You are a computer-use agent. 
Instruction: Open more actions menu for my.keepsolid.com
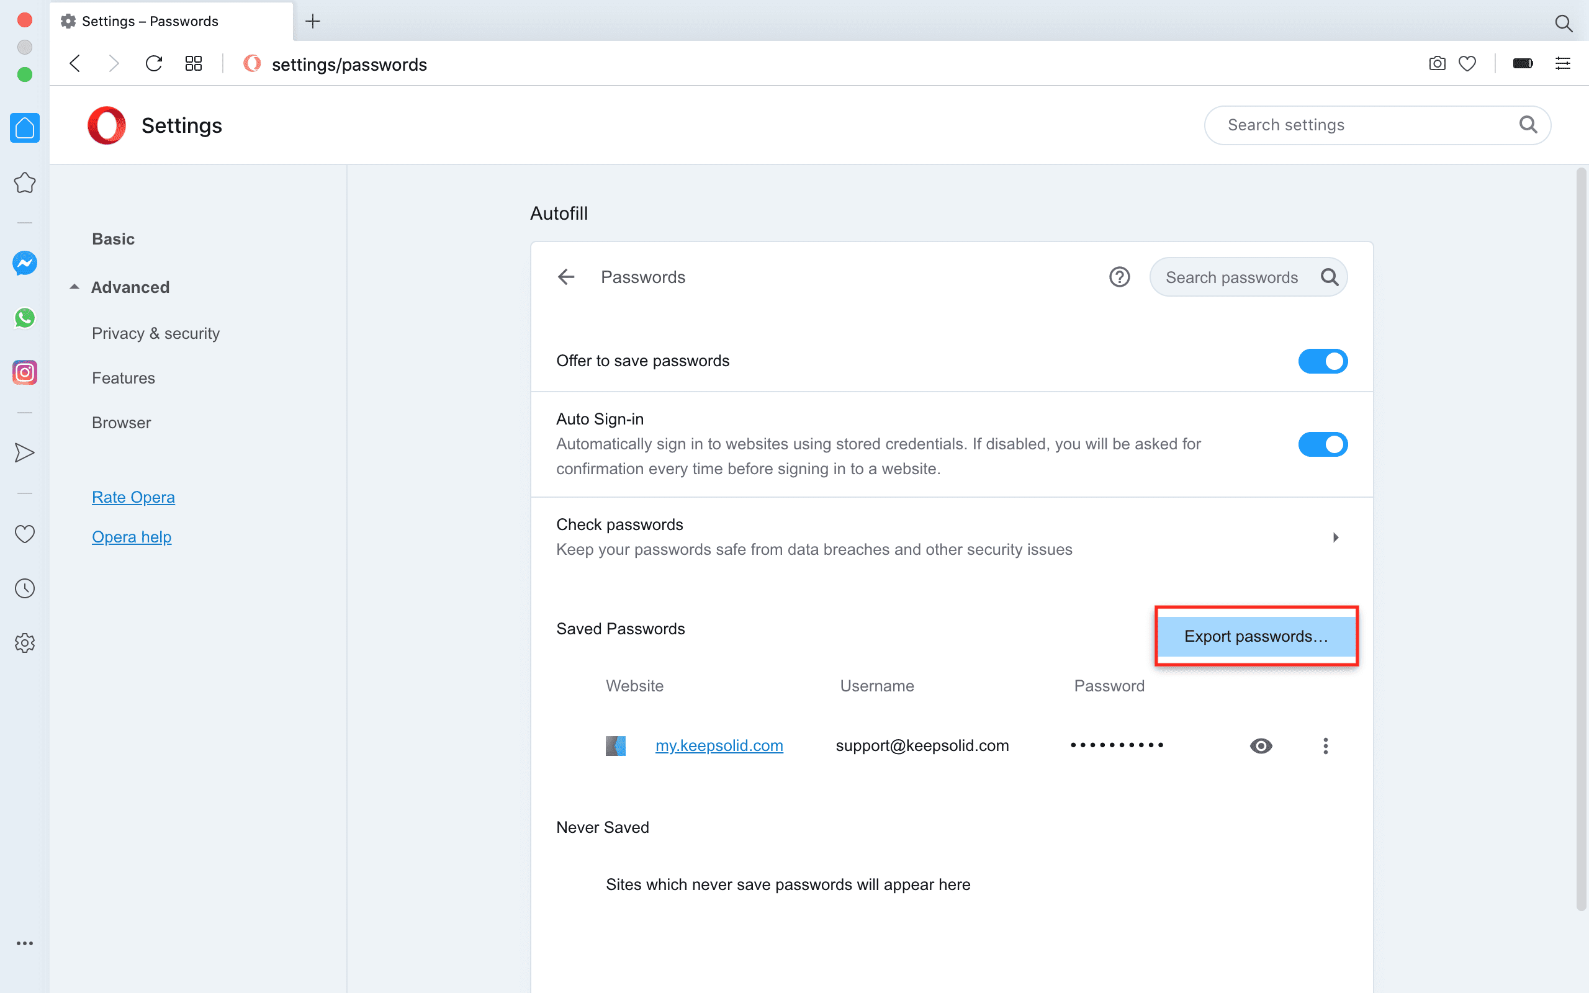point(1325,746)
